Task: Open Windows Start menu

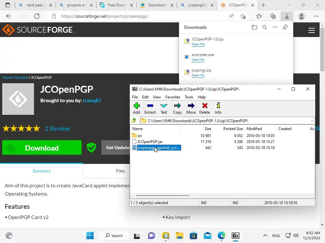Action: pyautogui.click(x=90, y=235)
